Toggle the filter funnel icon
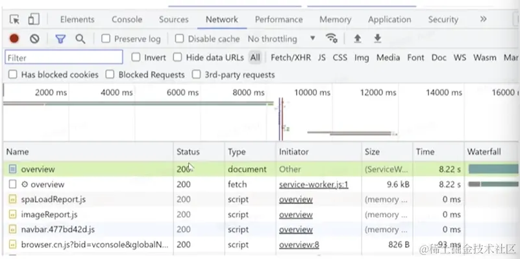 (60, 39)
